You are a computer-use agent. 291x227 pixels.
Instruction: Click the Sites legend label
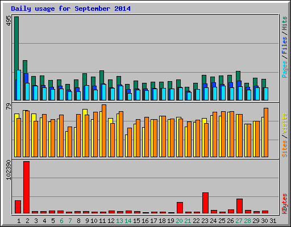coord(285,149)
